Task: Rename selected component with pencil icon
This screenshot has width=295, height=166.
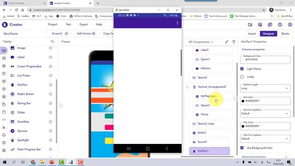Action: 226,42
